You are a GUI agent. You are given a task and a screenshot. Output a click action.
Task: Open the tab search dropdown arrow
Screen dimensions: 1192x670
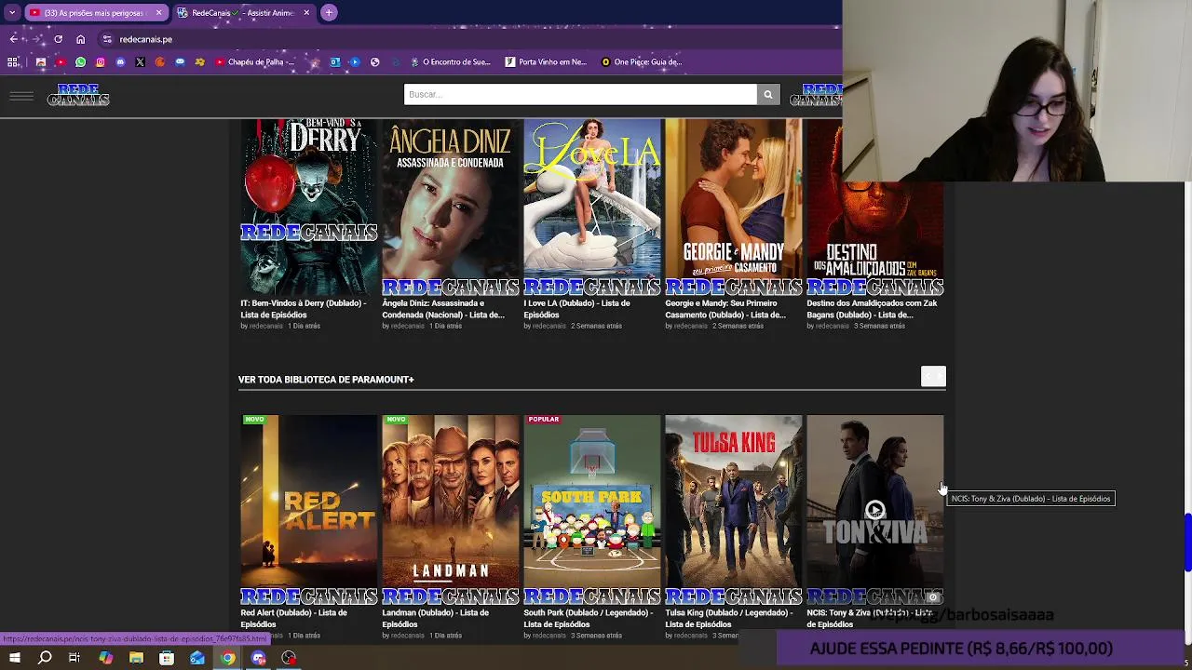pyautogui.click(x=12, y=13)
